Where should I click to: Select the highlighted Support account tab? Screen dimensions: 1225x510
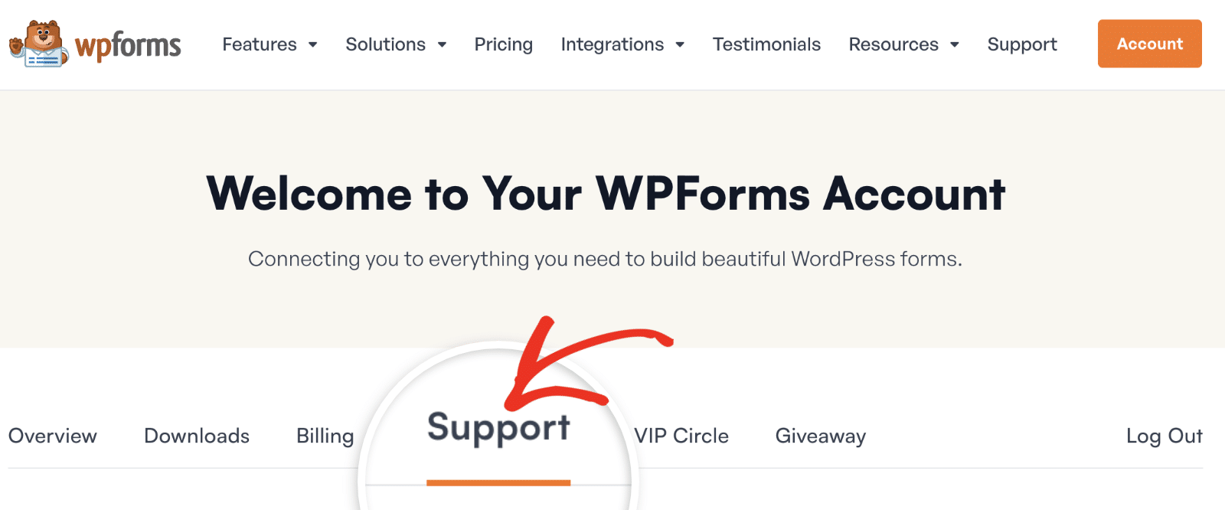[x=498, y=429]
